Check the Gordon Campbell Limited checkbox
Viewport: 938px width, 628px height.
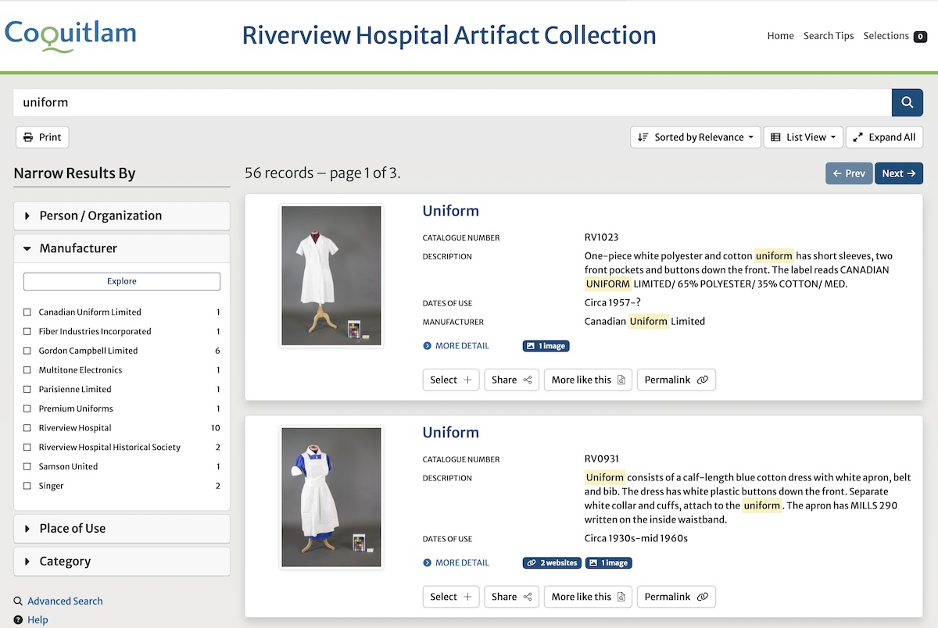[x=28, y=351]
